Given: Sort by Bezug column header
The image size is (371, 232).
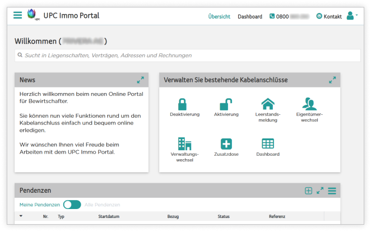Looking at the screenshot, I should click(173, 216).
